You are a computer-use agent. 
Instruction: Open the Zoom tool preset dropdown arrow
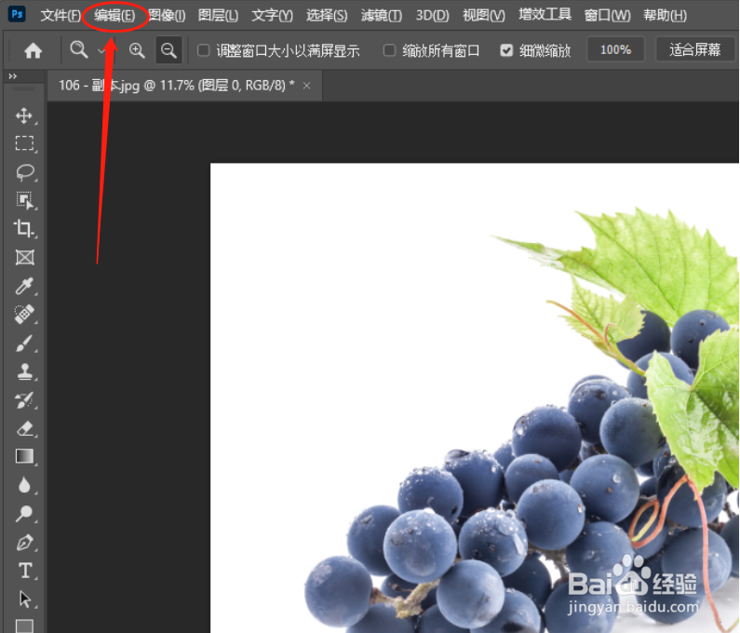(x=101, y=50)
